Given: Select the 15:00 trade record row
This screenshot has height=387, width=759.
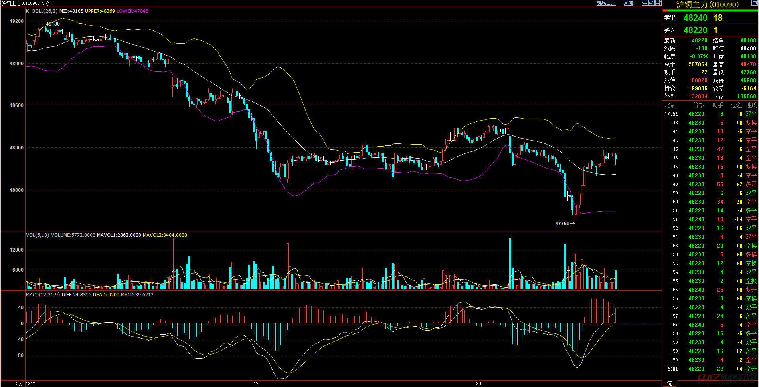Looking at the screenshot, I should 710,369.
